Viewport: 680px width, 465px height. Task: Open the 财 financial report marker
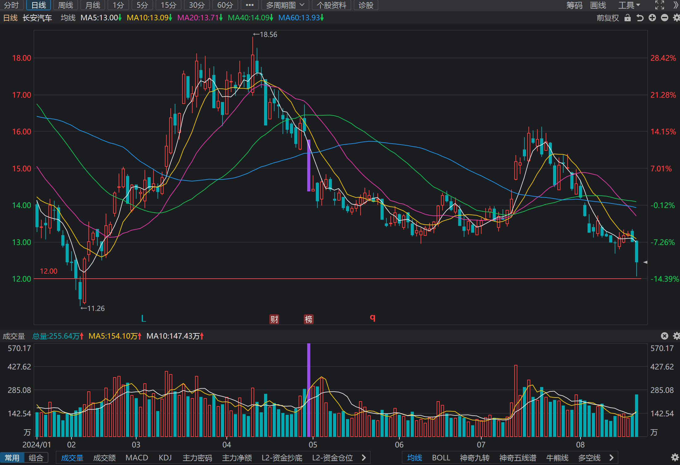274,319
